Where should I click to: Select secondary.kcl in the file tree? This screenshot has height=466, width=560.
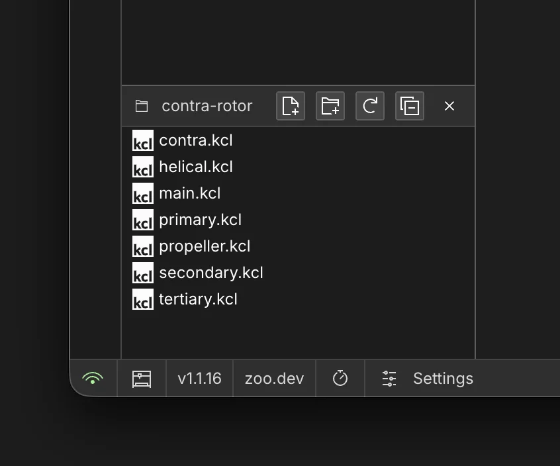(210, 273)
